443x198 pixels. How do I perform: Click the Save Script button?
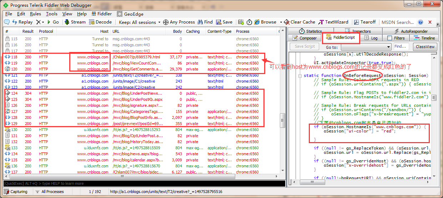click(x=304, y=47)
